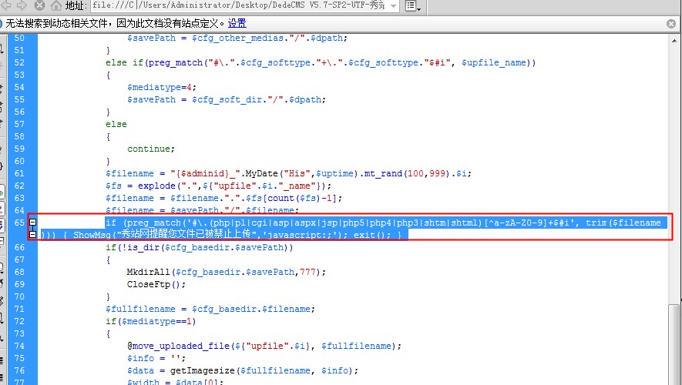Click the $info = ''; line
This screenshot has width=682, height=385.
tap(156, 358)
